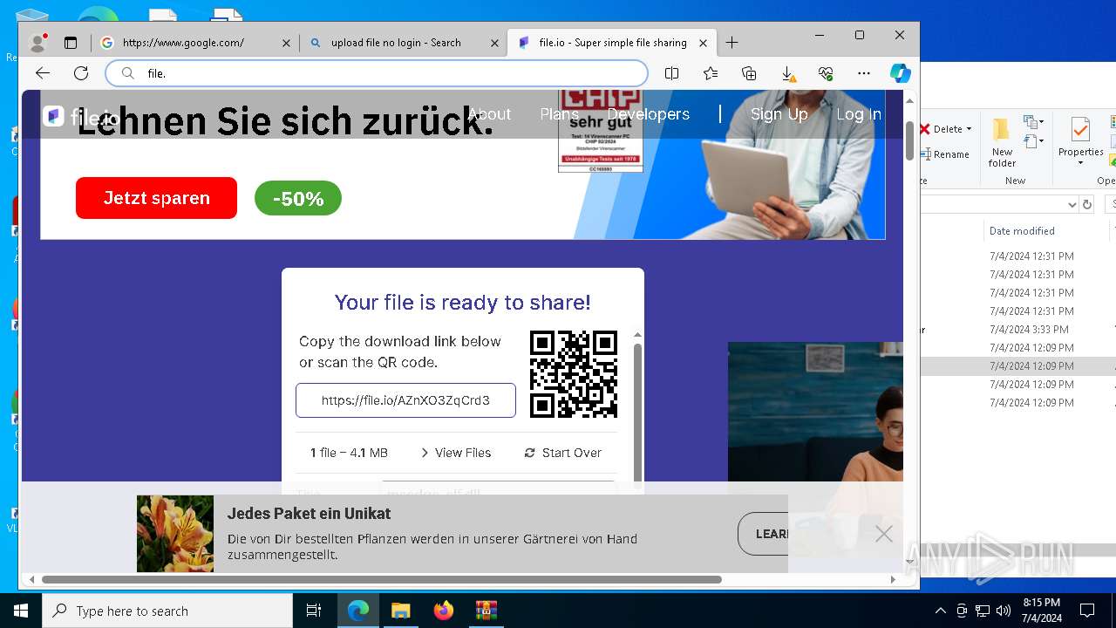The image size is (1116, 628).
Task: Close the bottom Jedes Paket ad banner
Action: point(884,534)
